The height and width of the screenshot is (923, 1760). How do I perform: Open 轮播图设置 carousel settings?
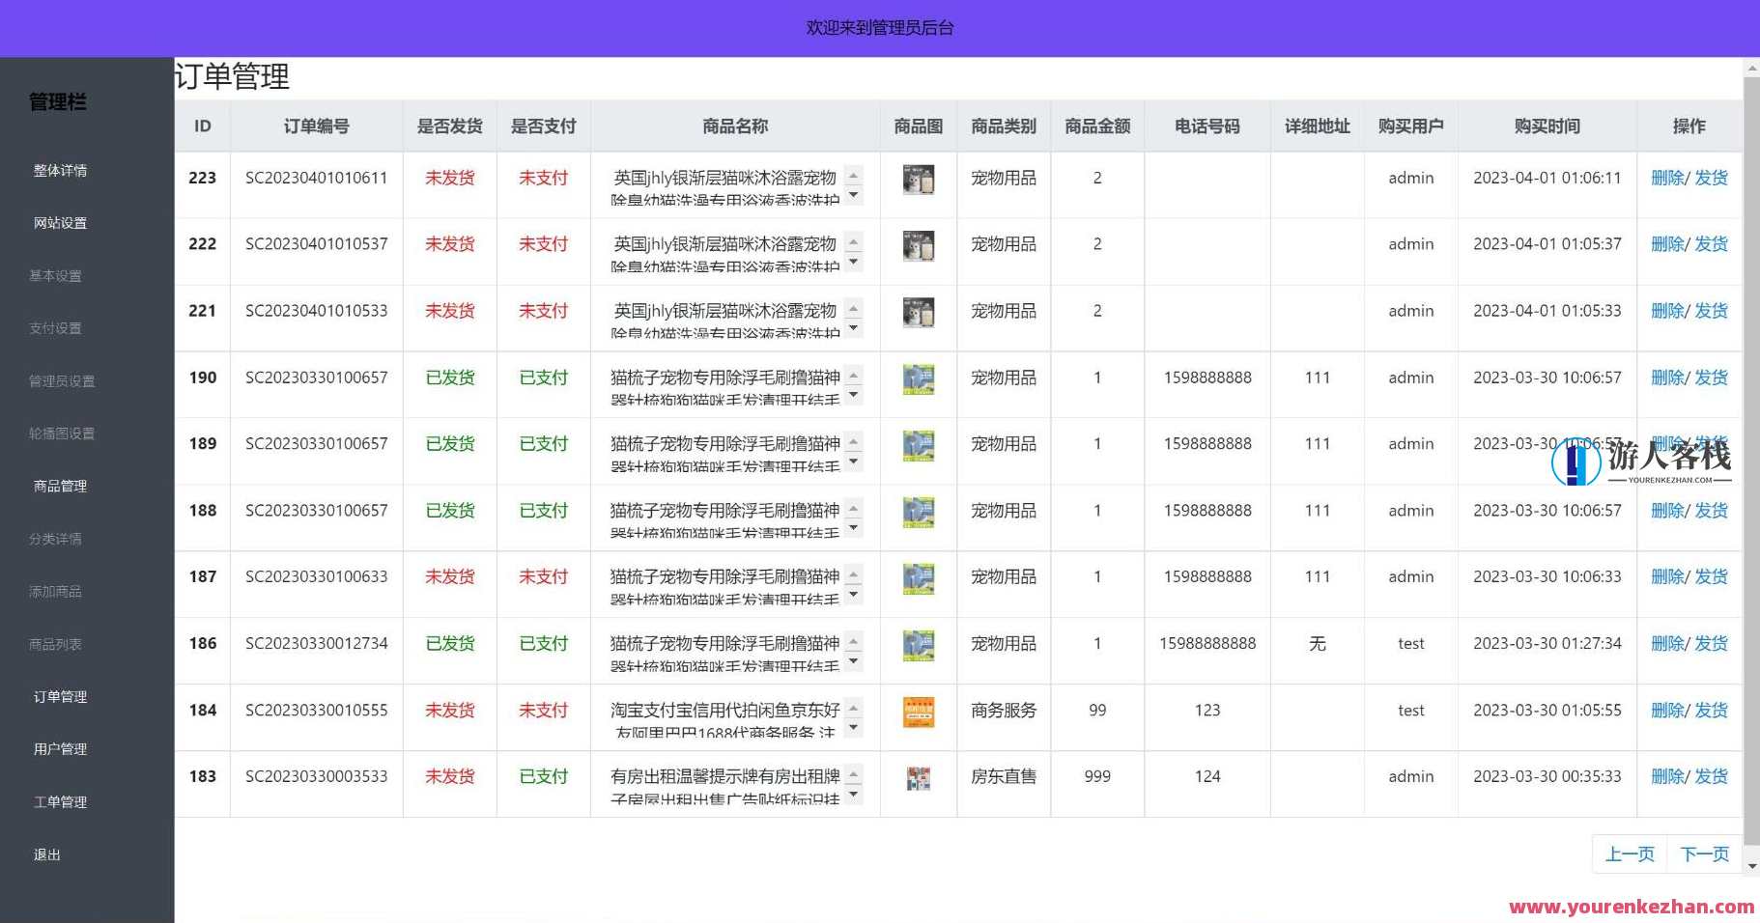coord(61,433)
